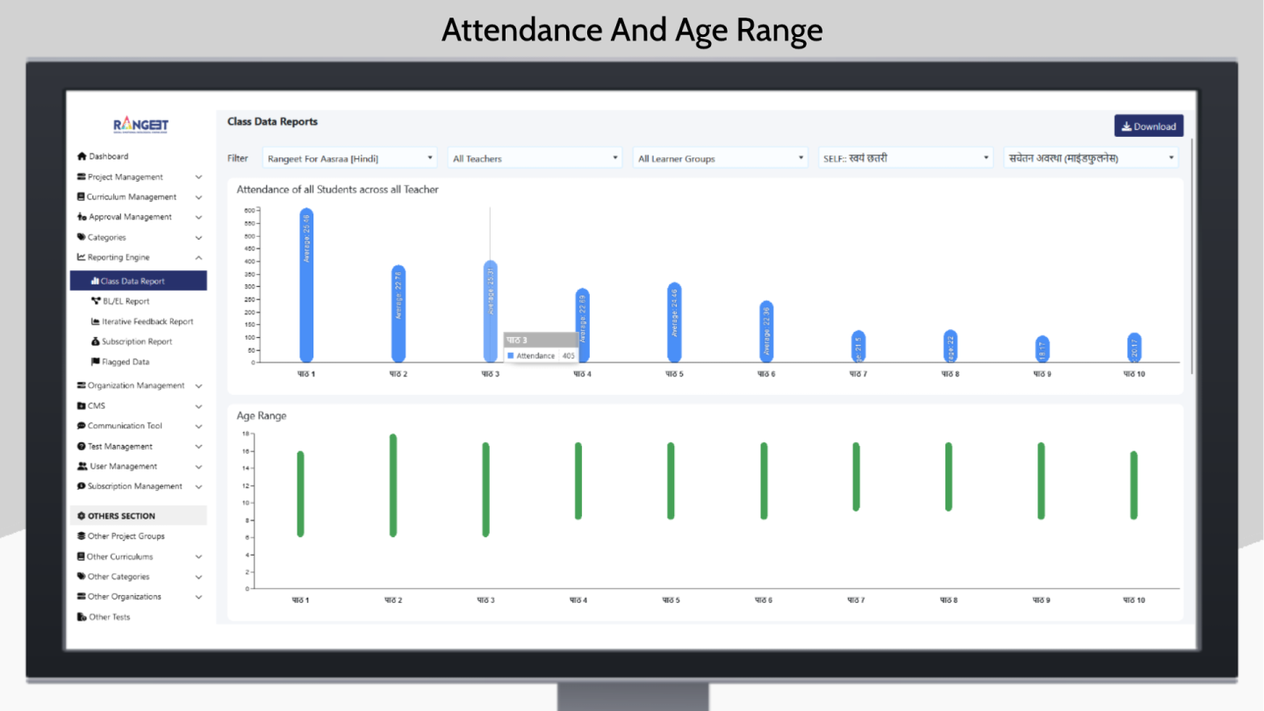
Task: Click the Communication Tool chat bubble icon
Action: point(81,426)
